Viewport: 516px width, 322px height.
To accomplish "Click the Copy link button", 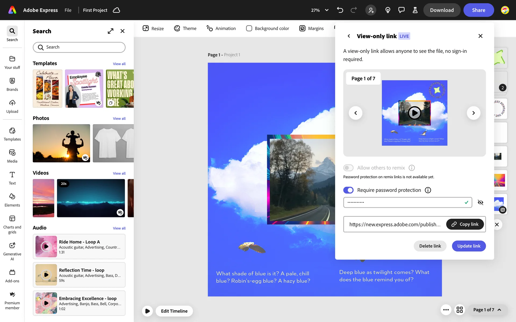I will click(465, 224).
